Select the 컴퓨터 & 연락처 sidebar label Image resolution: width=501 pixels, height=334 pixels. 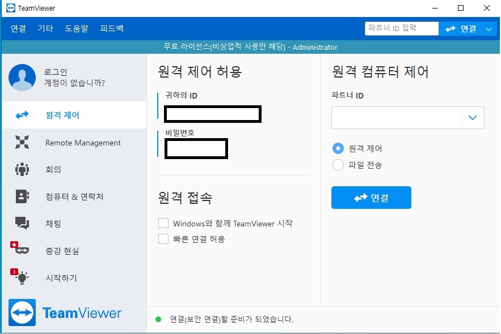click(74, 196)
